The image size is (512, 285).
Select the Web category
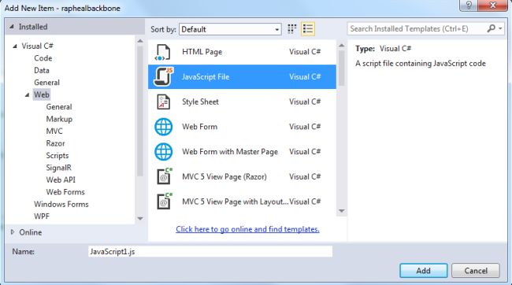click(42, 94)
